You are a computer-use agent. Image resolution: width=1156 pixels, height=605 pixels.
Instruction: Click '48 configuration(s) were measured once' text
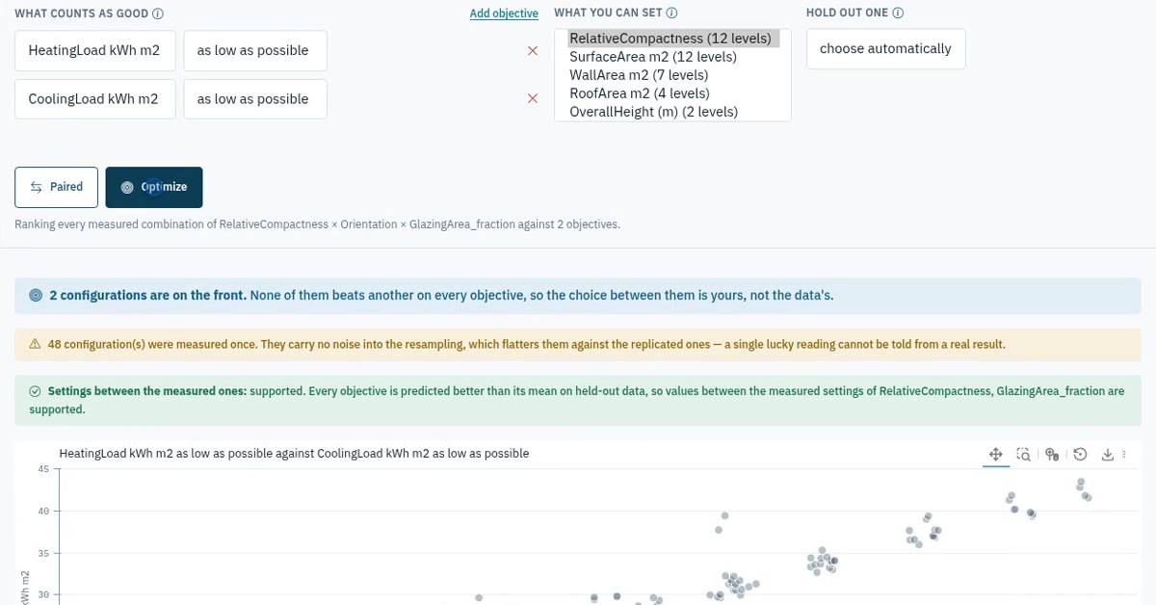coord(150,344)
